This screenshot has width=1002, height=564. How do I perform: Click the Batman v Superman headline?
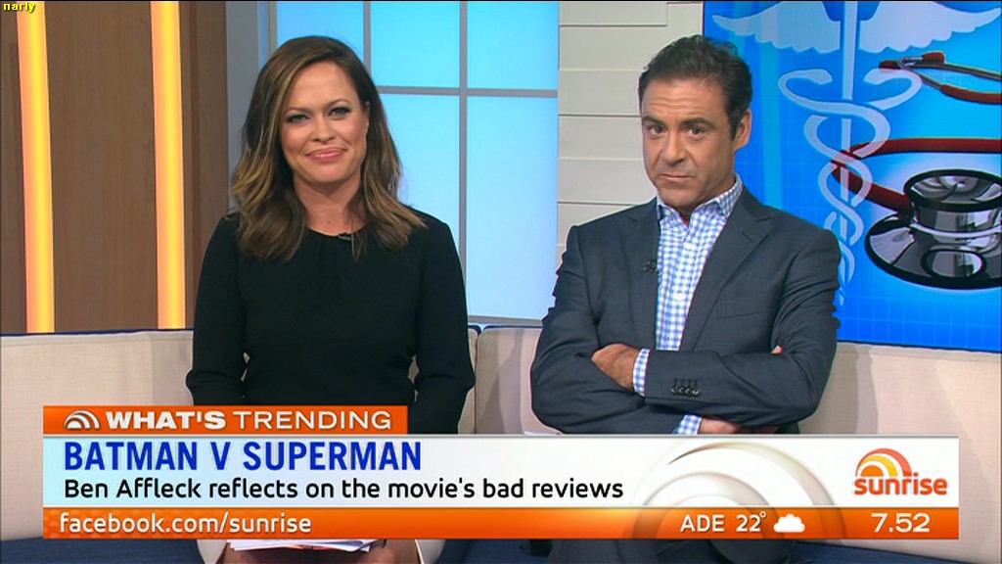tap(243, 456)
